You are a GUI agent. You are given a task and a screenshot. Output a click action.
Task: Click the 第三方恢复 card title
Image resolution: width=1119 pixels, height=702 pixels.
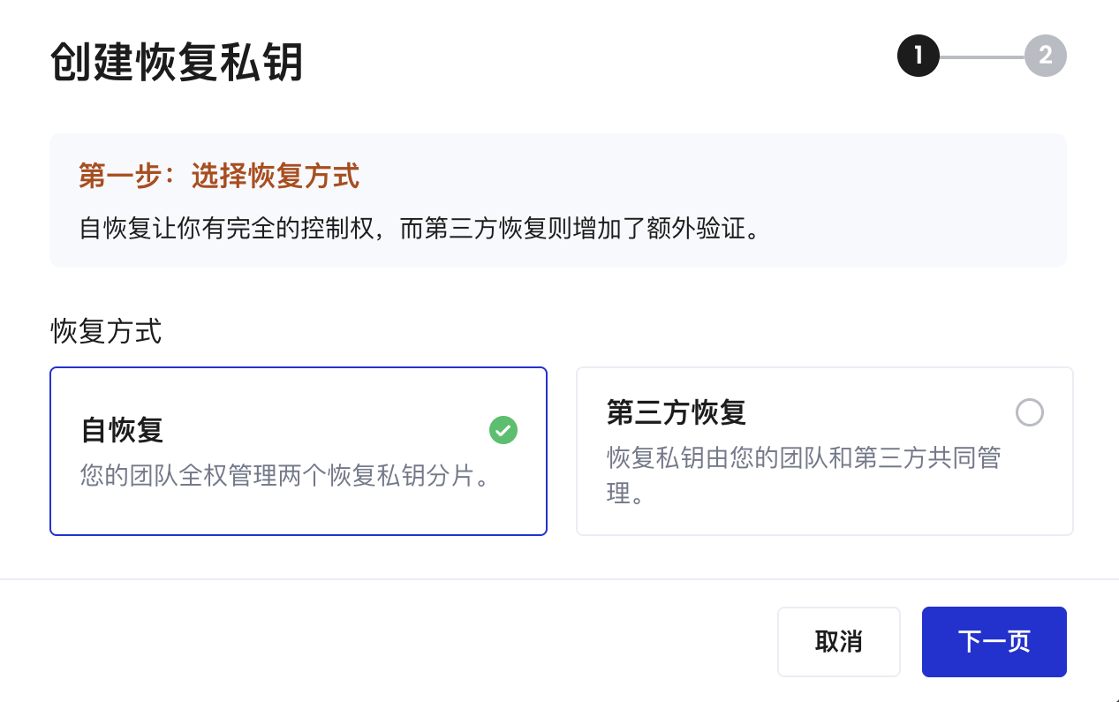(x=676, y=412)
